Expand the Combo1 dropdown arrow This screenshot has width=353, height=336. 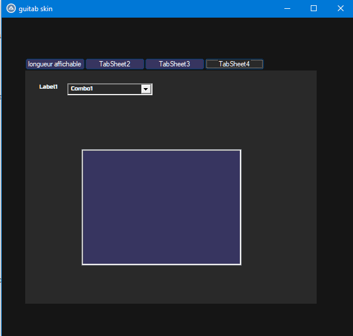point(146,89)
